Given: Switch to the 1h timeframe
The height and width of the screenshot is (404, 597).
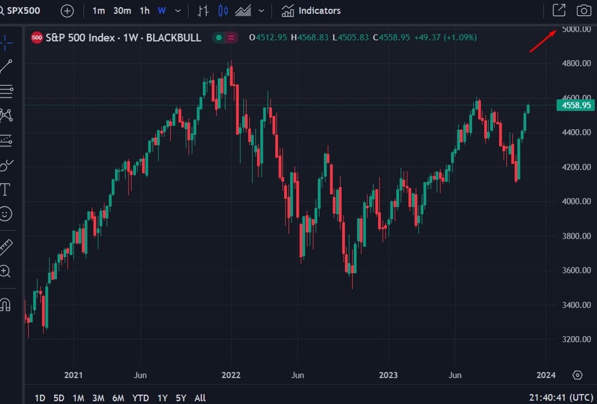Looking at the screenshot, I should (144, 10).
